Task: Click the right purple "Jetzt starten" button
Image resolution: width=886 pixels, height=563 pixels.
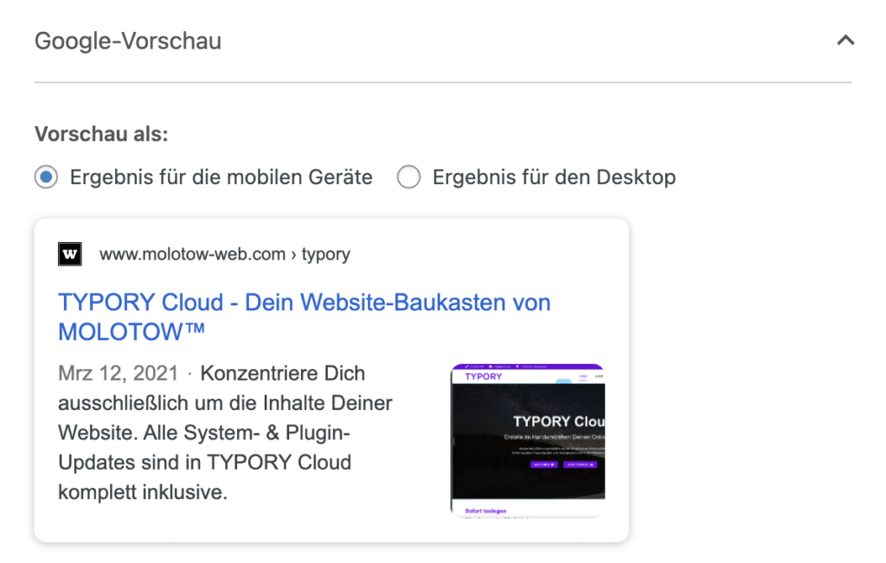Action: [580, 464]
